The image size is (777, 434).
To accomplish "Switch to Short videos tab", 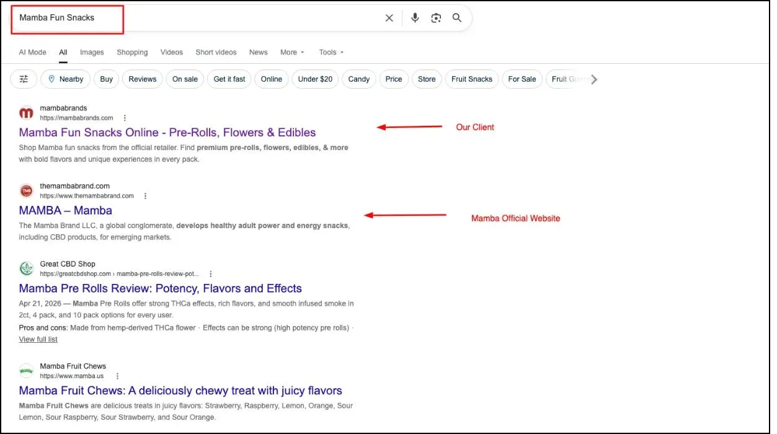I will (x=216, y=53).
